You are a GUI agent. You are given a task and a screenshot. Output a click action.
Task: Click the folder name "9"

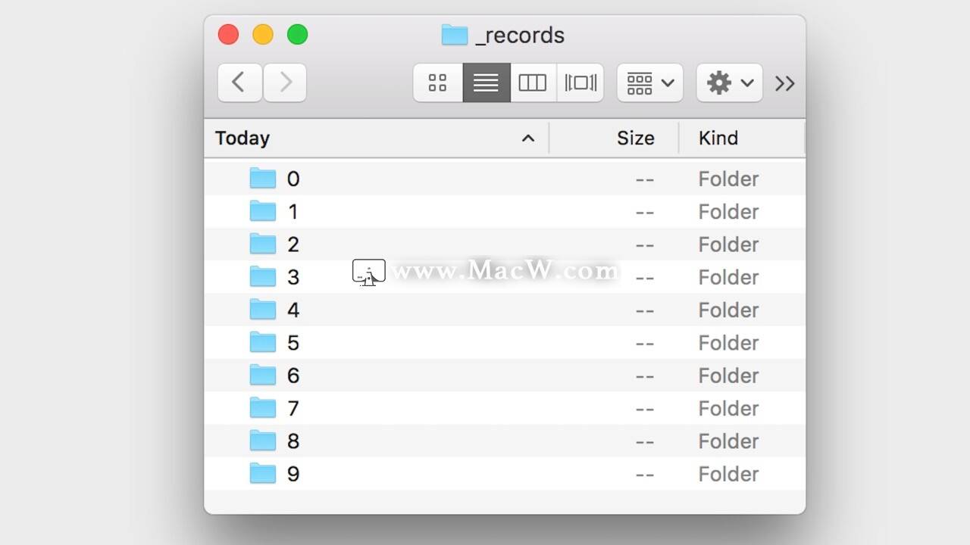pyautogui.click(x=293, y=474)
